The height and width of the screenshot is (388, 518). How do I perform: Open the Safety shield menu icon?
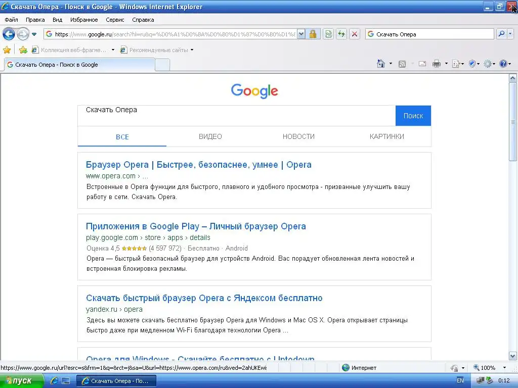(474, 64)
